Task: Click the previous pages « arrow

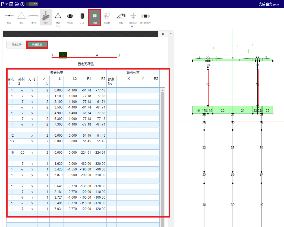Action: click(52, 55)
